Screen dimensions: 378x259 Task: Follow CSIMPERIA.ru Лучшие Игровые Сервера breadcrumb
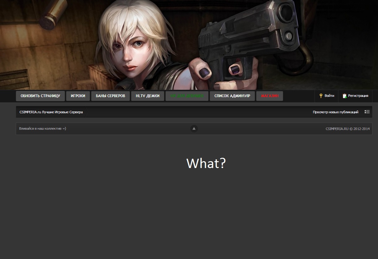tap(51, 112)
